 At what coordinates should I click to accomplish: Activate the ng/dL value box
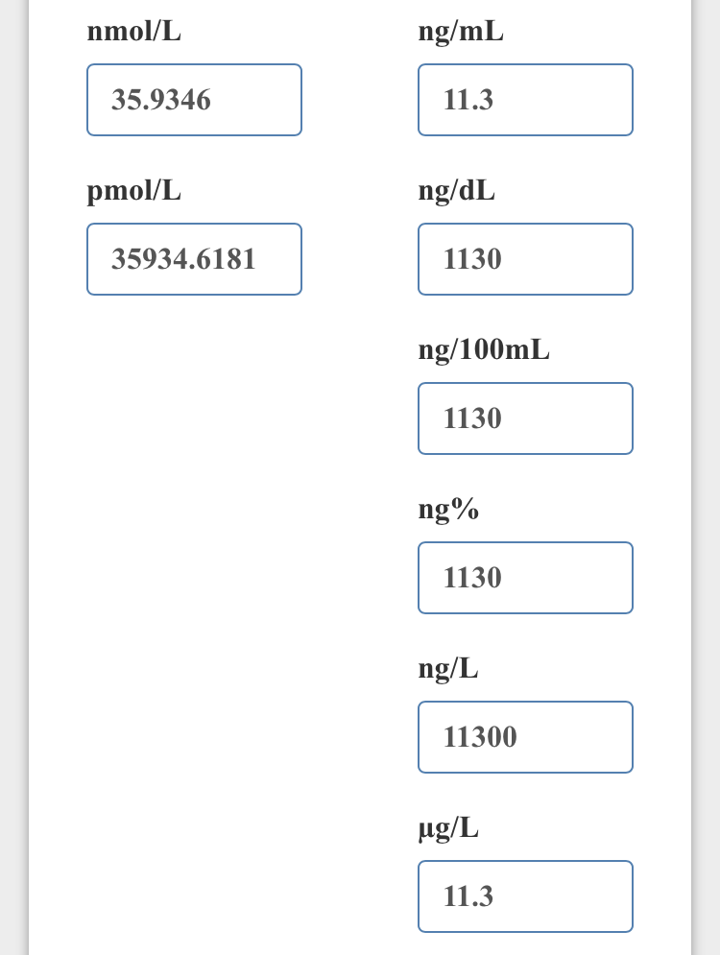[x=525, y=259]
